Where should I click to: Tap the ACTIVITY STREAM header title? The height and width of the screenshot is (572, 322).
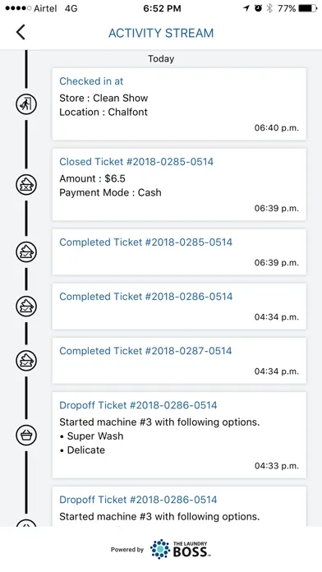coord(161,33)
